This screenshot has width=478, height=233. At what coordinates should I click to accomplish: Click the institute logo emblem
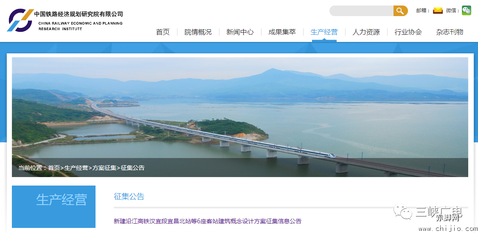[x=20, y=20]
